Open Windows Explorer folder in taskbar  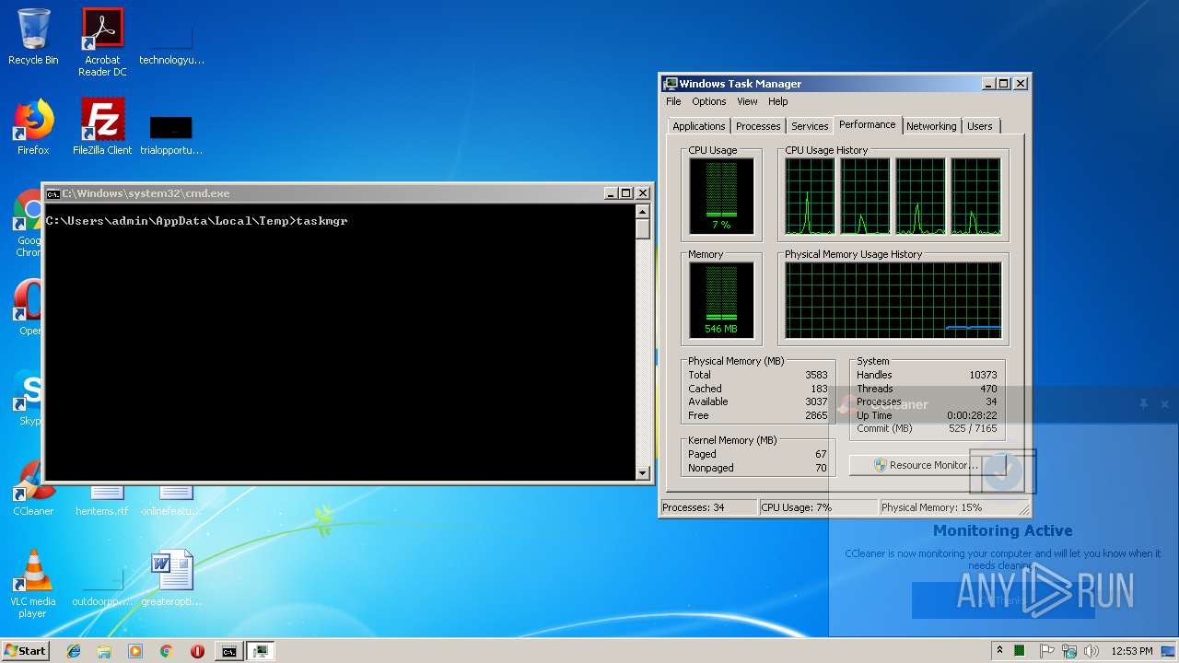point(104,651)
